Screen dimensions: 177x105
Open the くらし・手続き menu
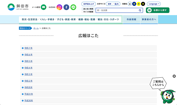(47, 20)
